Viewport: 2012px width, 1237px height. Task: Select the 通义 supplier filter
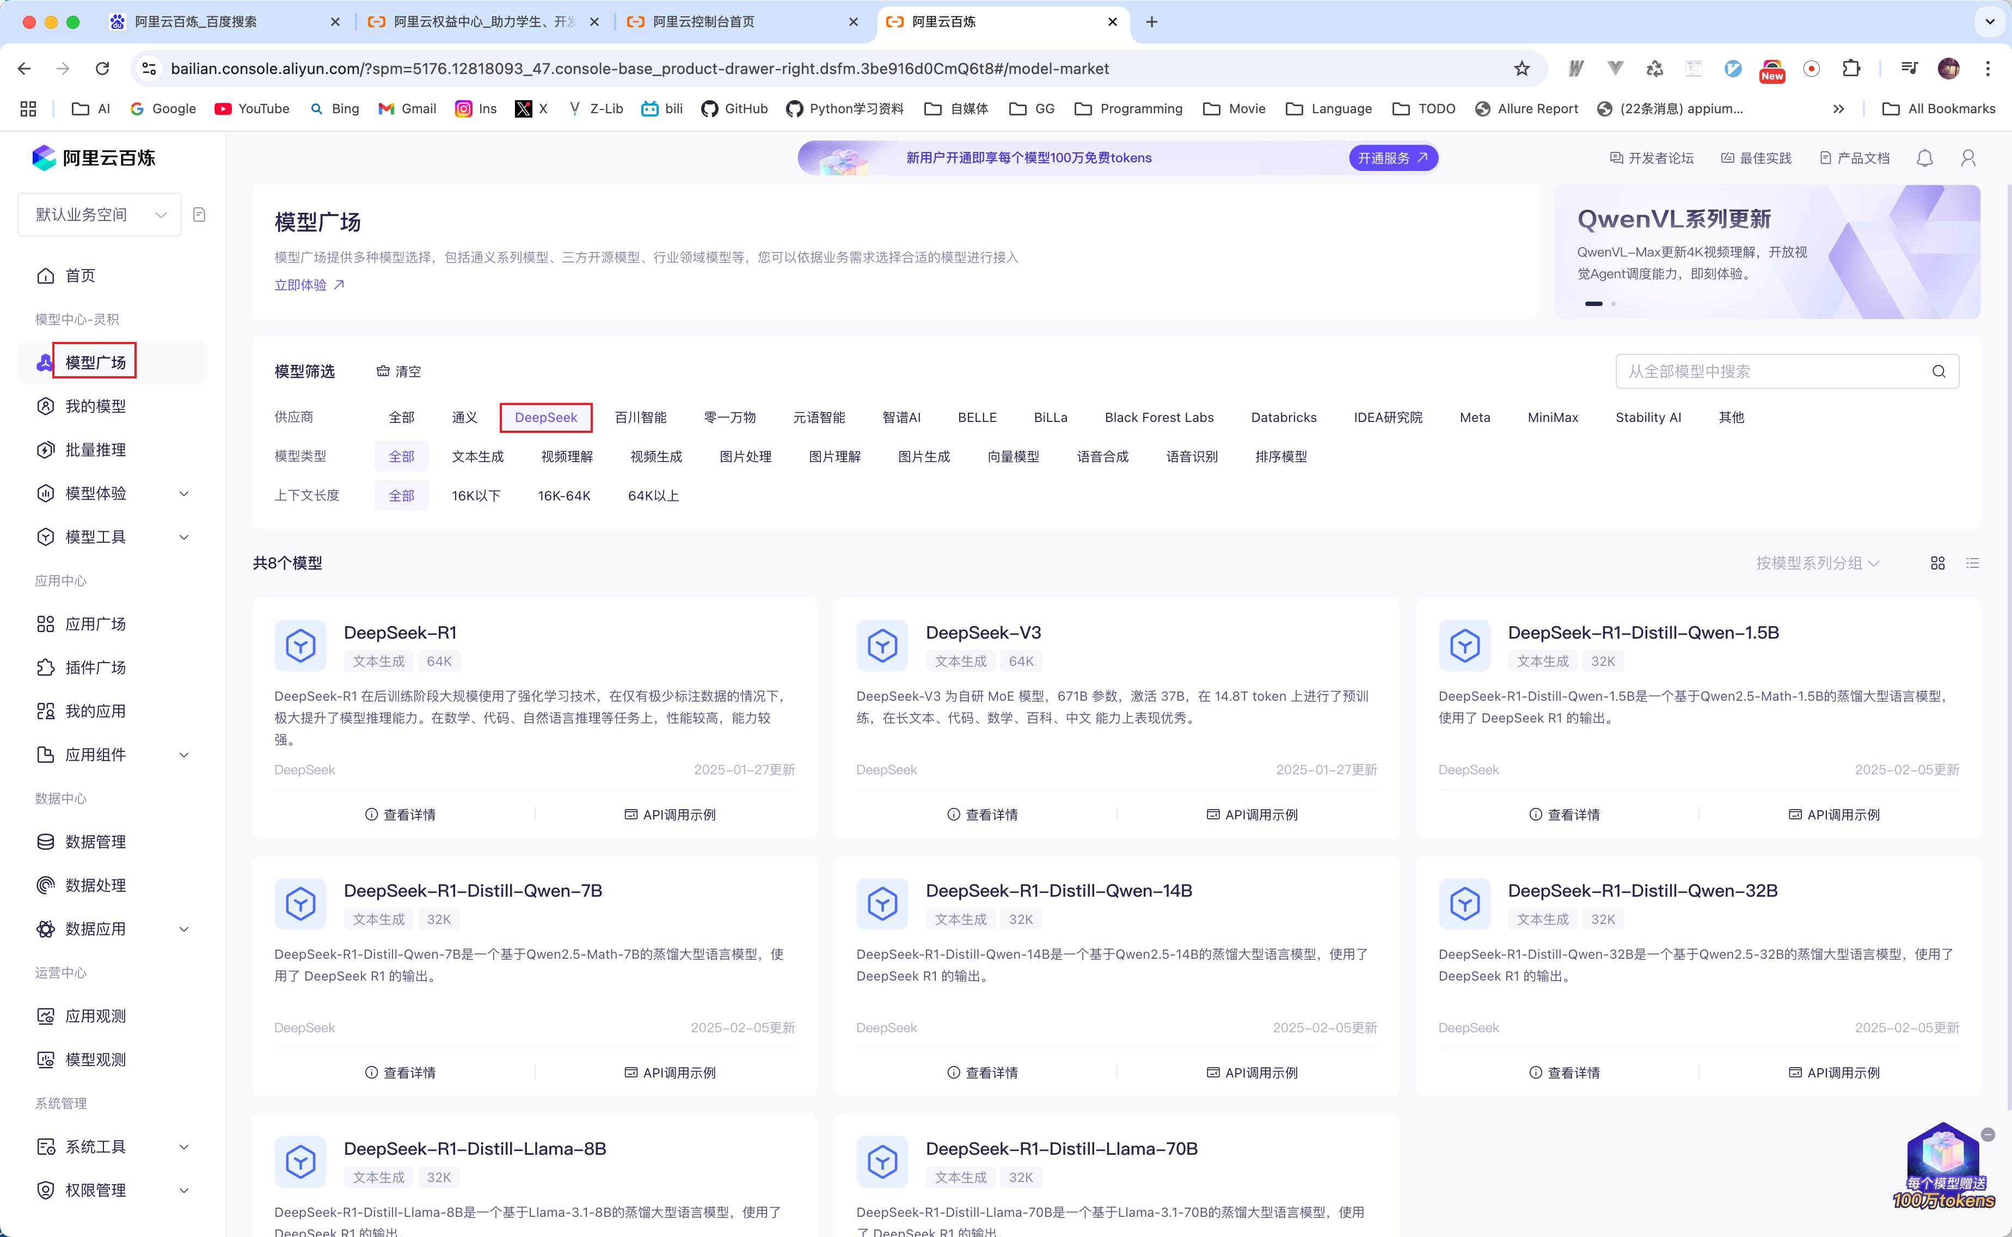[x=464, y=417]
